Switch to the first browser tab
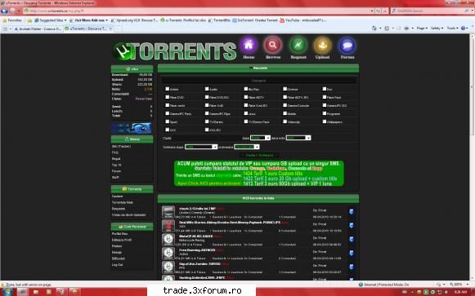Viewport: 475px width, 296px height. [38, 29]
